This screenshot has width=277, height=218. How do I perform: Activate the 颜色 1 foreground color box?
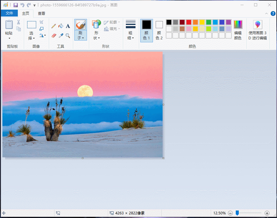(147, 30)
